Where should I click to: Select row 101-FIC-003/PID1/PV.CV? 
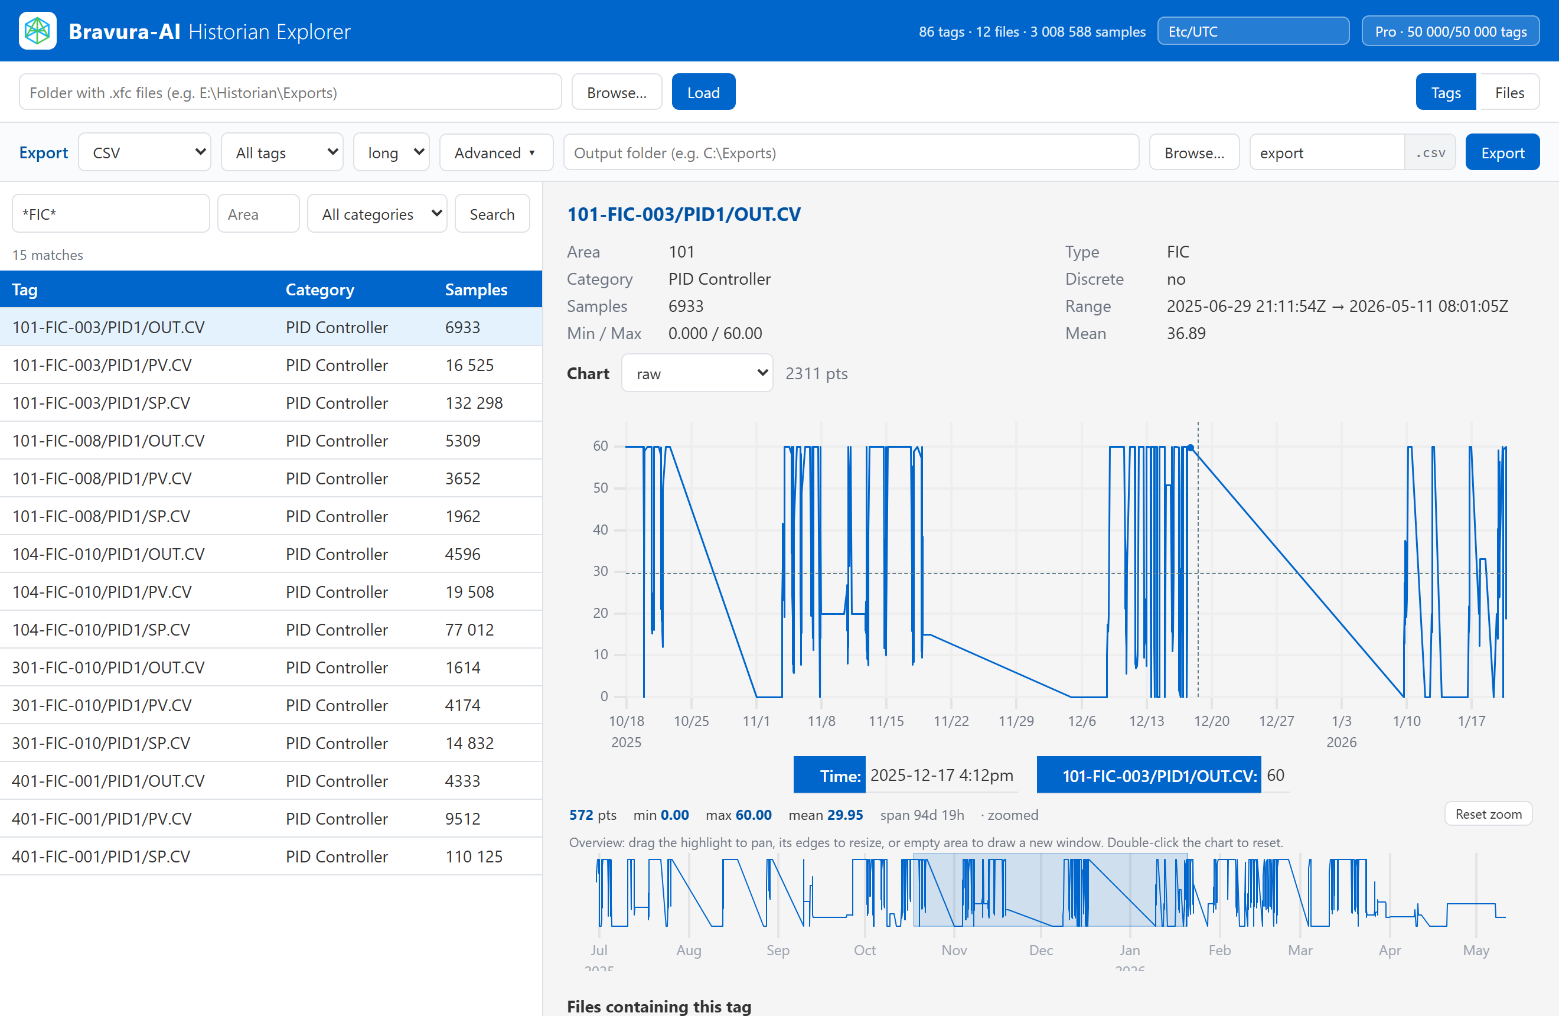tap(271, 365)
